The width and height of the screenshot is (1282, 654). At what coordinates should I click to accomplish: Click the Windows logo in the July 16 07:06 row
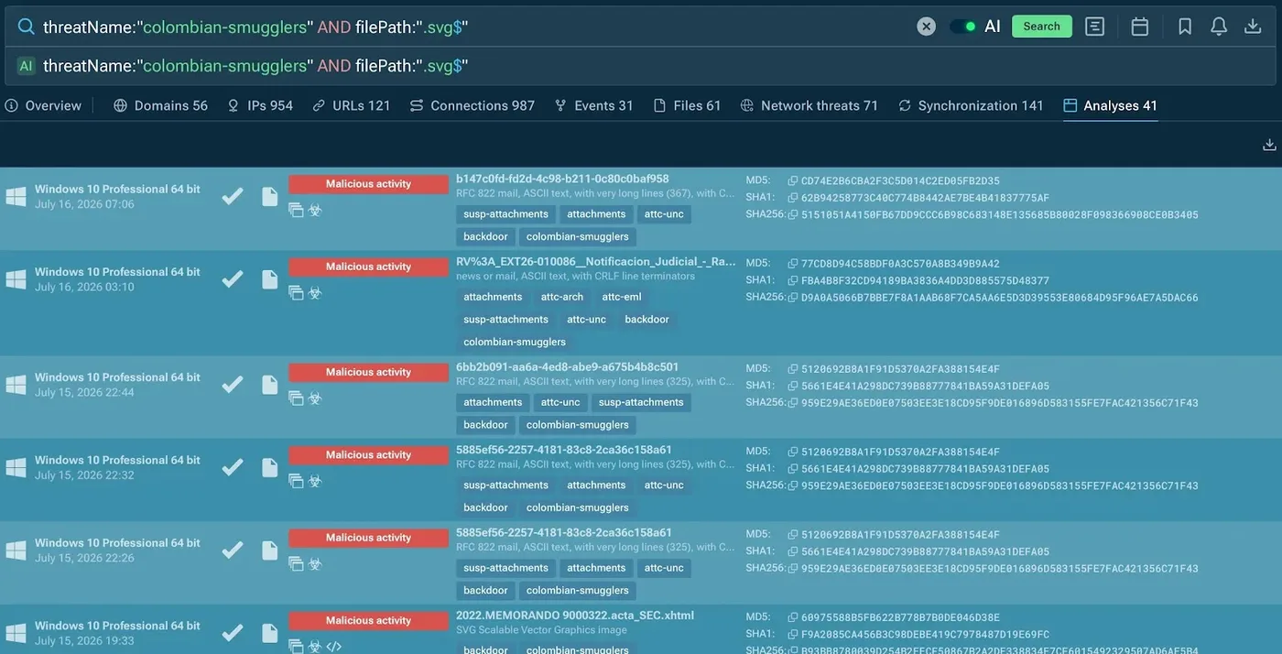(x=16, y=196)
